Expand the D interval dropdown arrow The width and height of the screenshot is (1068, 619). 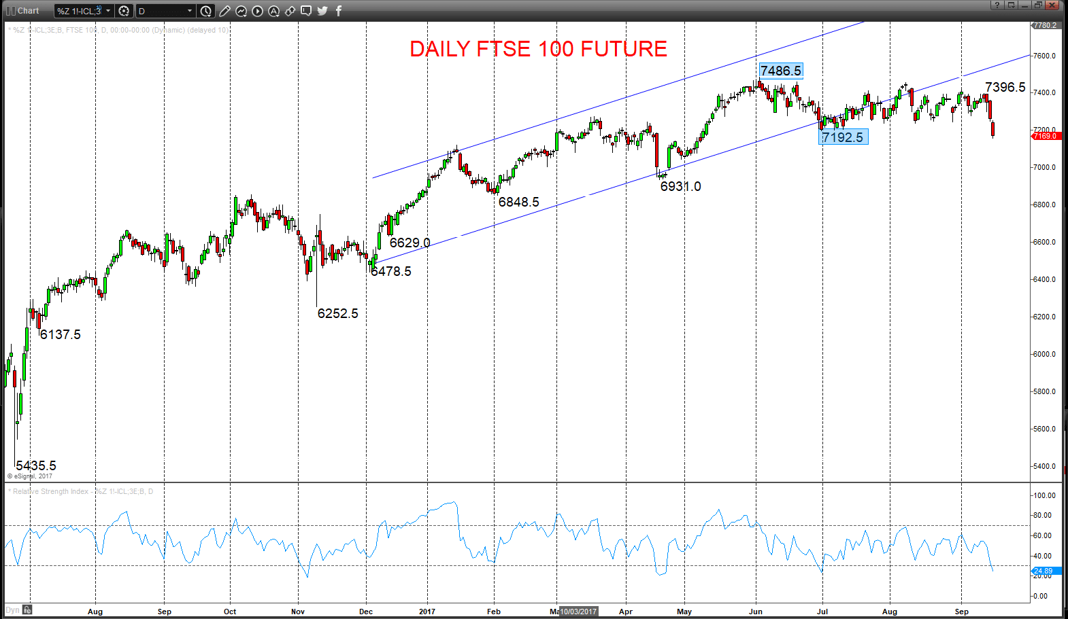point(190,11)
